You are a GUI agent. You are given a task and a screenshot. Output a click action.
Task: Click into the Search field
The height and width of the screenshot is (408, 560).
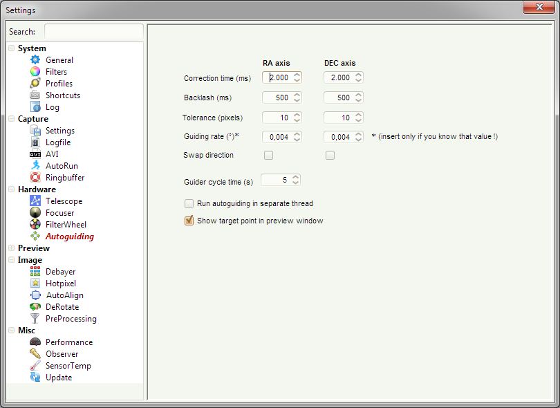point(94,31)
